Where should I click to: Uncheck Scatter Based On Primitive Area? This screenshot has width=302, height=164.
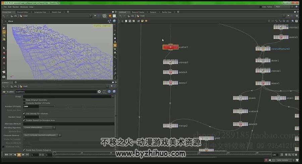[x=24, y=120]
